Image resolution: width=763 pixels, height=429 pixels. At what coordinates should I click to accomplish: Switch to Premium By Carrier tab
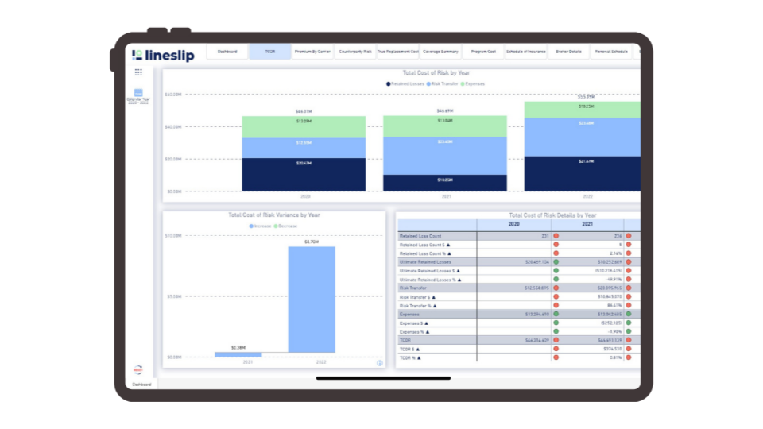click(312, 52)
